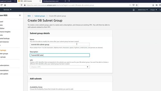Open Parameter groups in the sidebar

pyautogui.click(x=4, y=54)
